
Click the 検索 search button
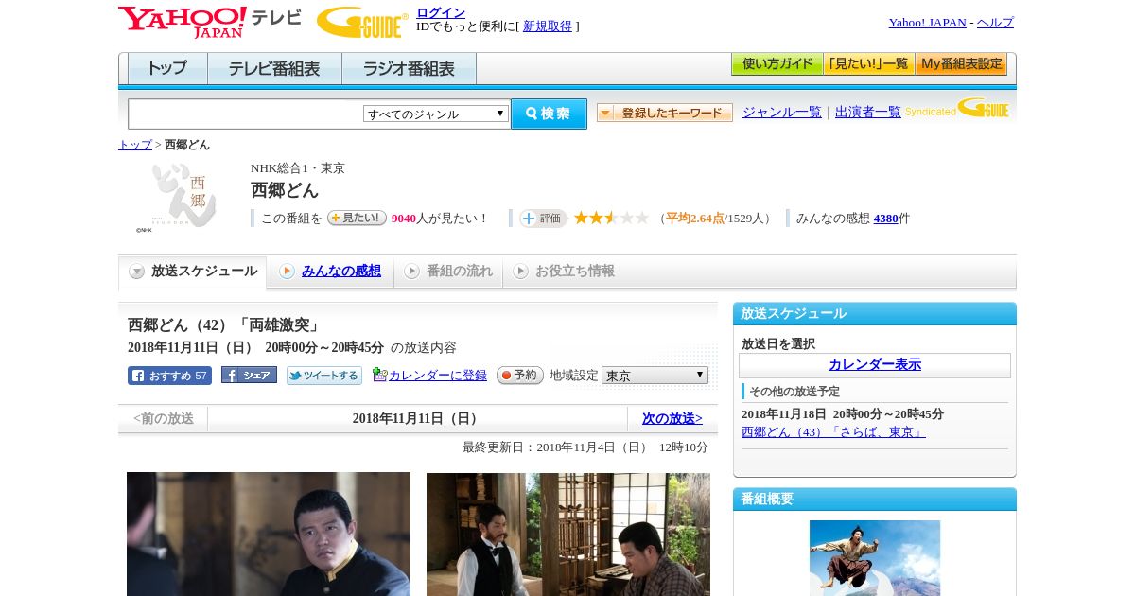point(549,114)
